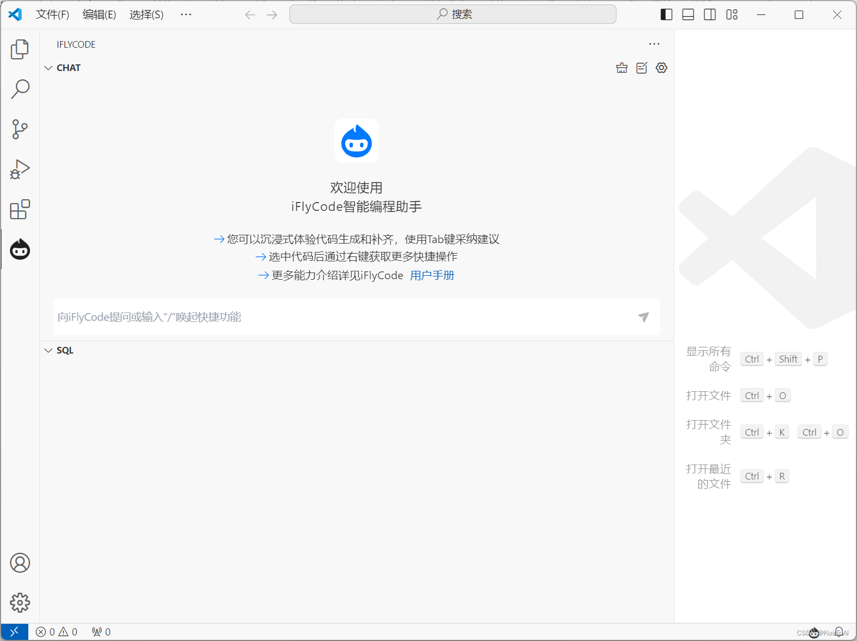This screenshot has width=857, height=641.
Task: Open notifications bell in status bar
Action: point(839,632)
